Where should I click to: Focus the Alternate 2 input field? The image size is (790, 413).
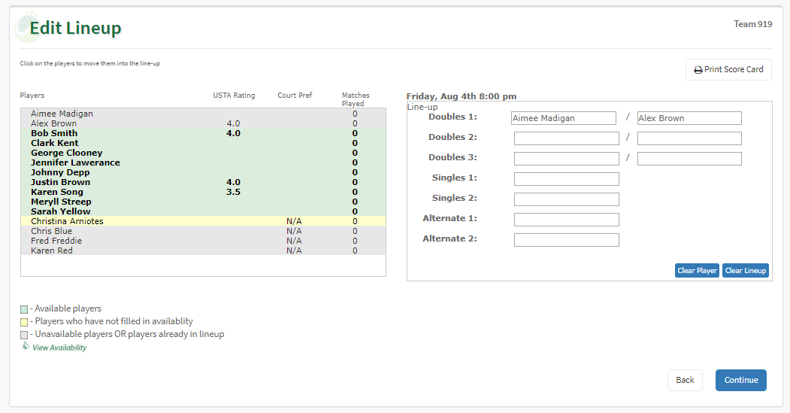[x=566, y=240]
